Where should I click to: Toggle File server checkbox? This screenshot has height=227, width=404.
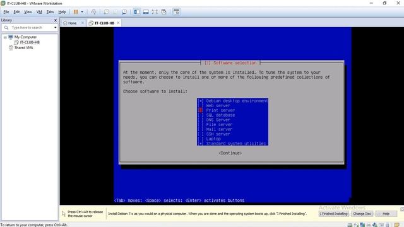pos(201,125)
